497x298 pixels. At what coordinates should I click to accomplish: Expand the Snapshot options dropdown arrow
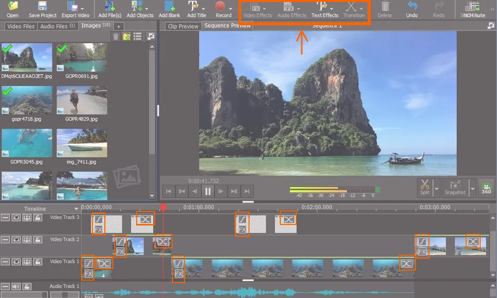473,188
